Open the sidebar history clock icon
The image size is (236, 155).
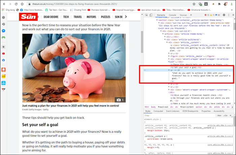tap(3, 24)
